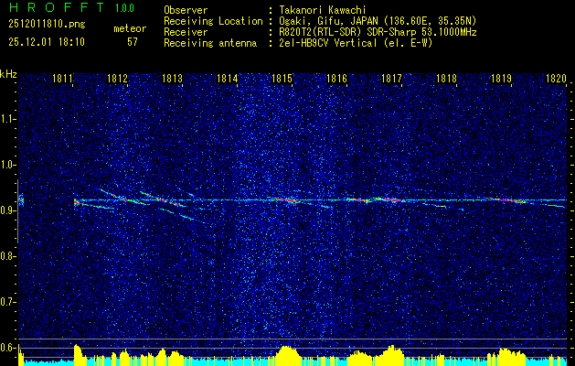The width and height of the screenshot is (575, 366).
Task: Click the 1820 time axis label
Action: [557, 78]
